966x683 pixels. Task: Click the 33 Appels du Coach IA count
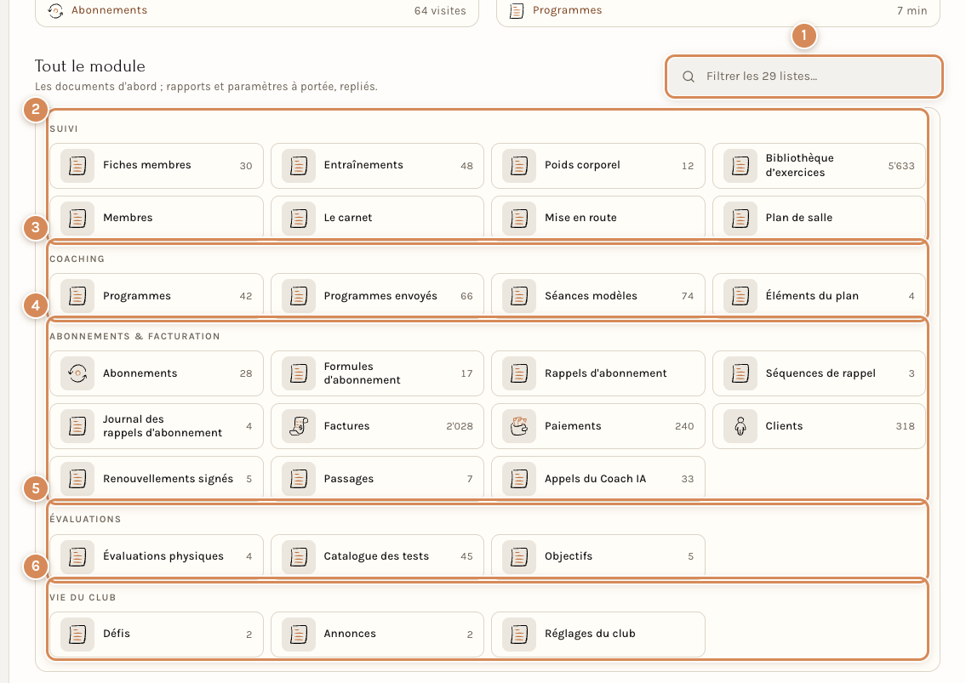tap(688, 479)
